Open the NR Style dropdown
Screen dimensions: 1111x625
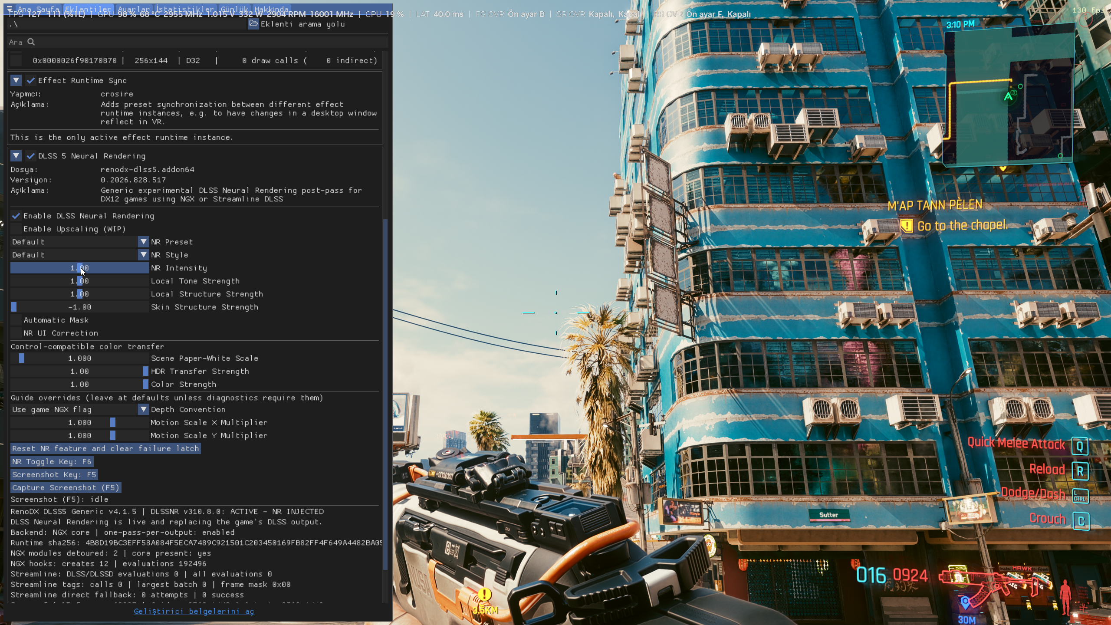(80, 255)
